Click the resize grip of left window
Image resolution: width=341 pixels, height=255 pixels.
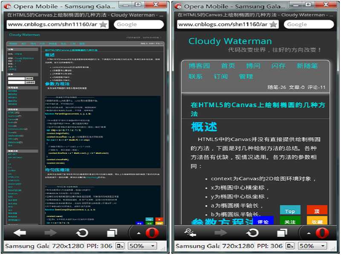pos(163,249)
